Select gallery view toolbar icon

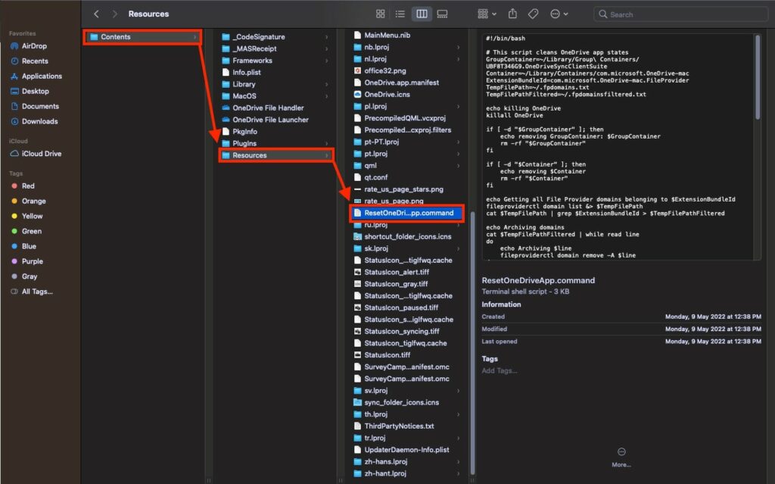443,14
